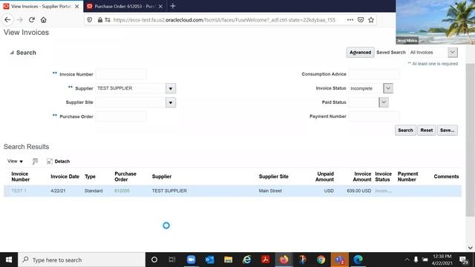Select the 4/22/21 invoice date cell
Image resolution: width=475 pixels, height=267 pixels.
coord(58,191)
